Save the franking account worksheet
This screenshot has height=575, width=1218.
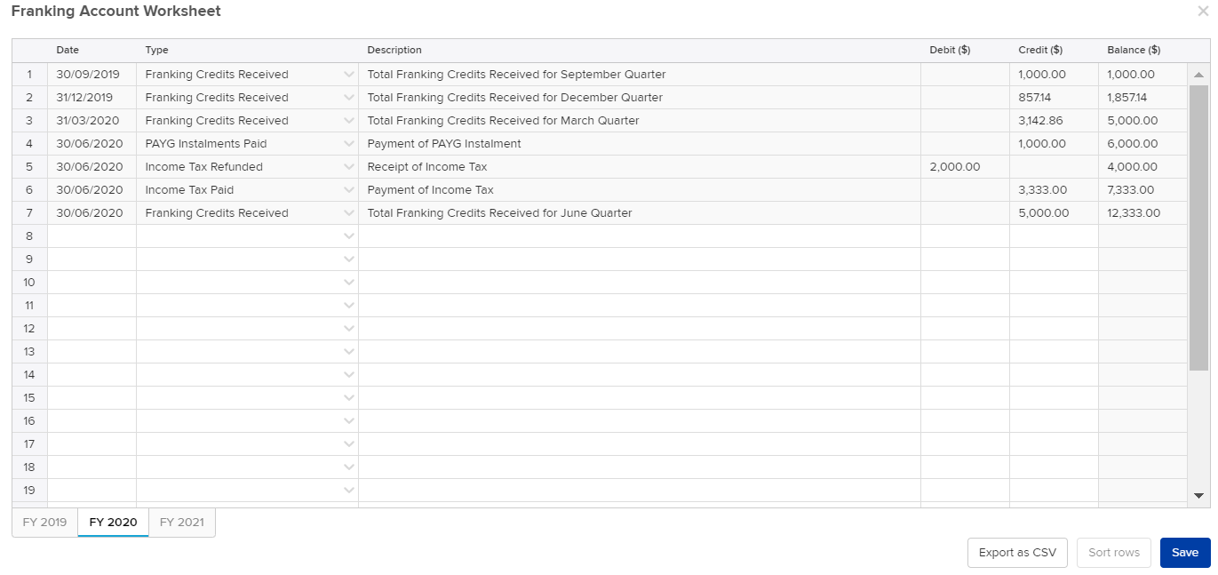click(1185, 553)
